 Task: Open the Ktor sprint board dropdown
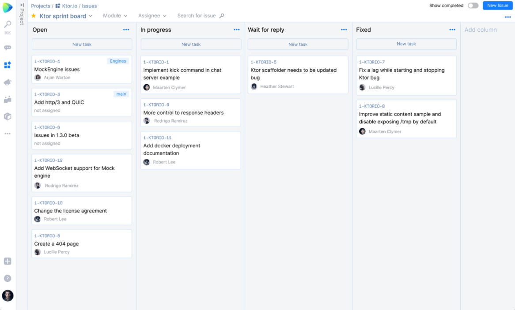point(66,16)
